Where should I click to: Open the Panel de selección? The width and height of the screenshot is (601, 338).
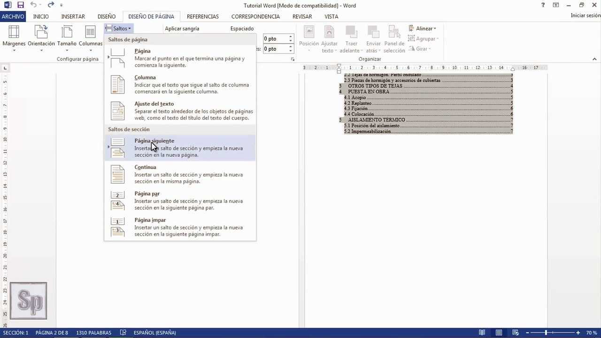(x=394, y=38)
